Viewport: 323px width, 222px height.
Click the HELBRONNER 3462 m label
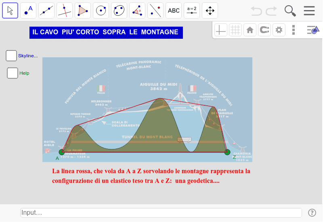101,103
